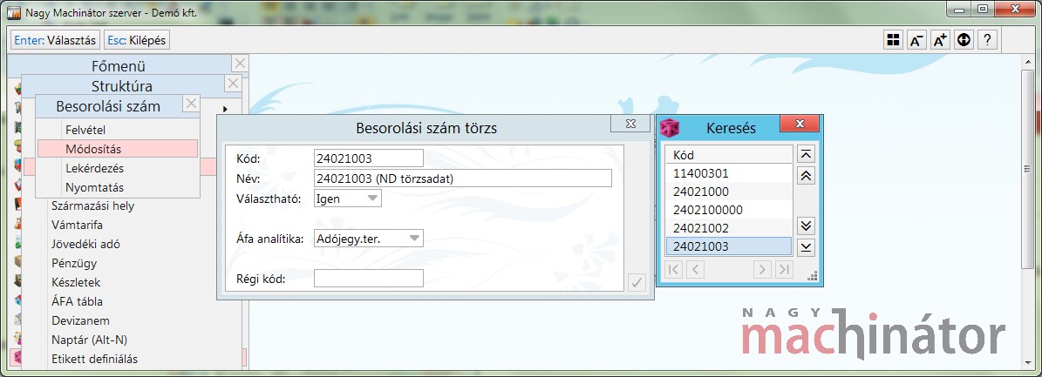
Task: Click the Esc: Kilépés button
Action: pos(137,40)
